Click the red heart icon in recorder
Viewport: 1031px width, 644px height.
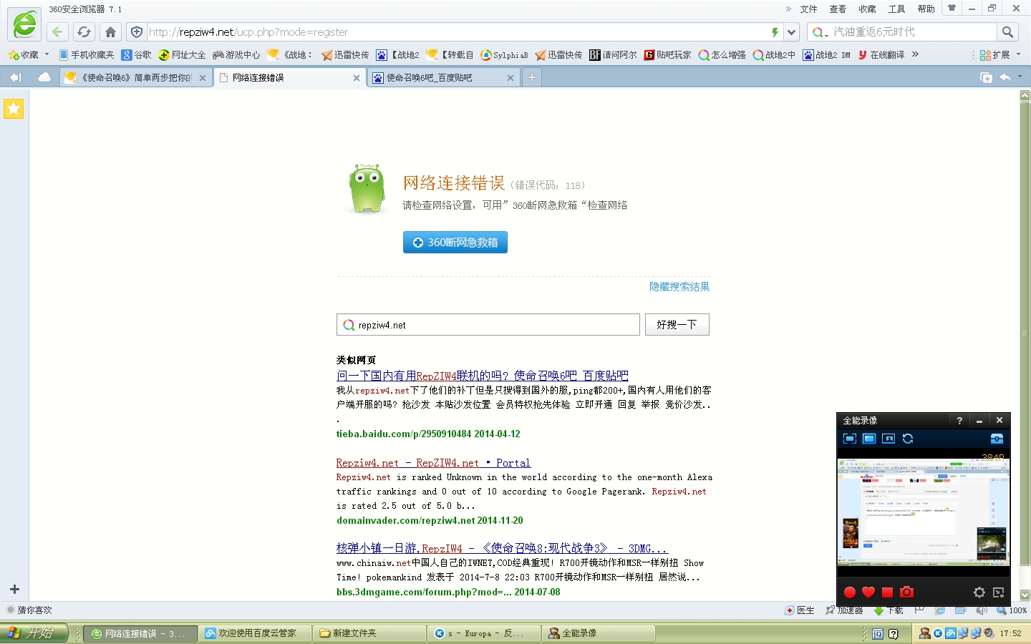pyautogui.click(x=868, y=592)
